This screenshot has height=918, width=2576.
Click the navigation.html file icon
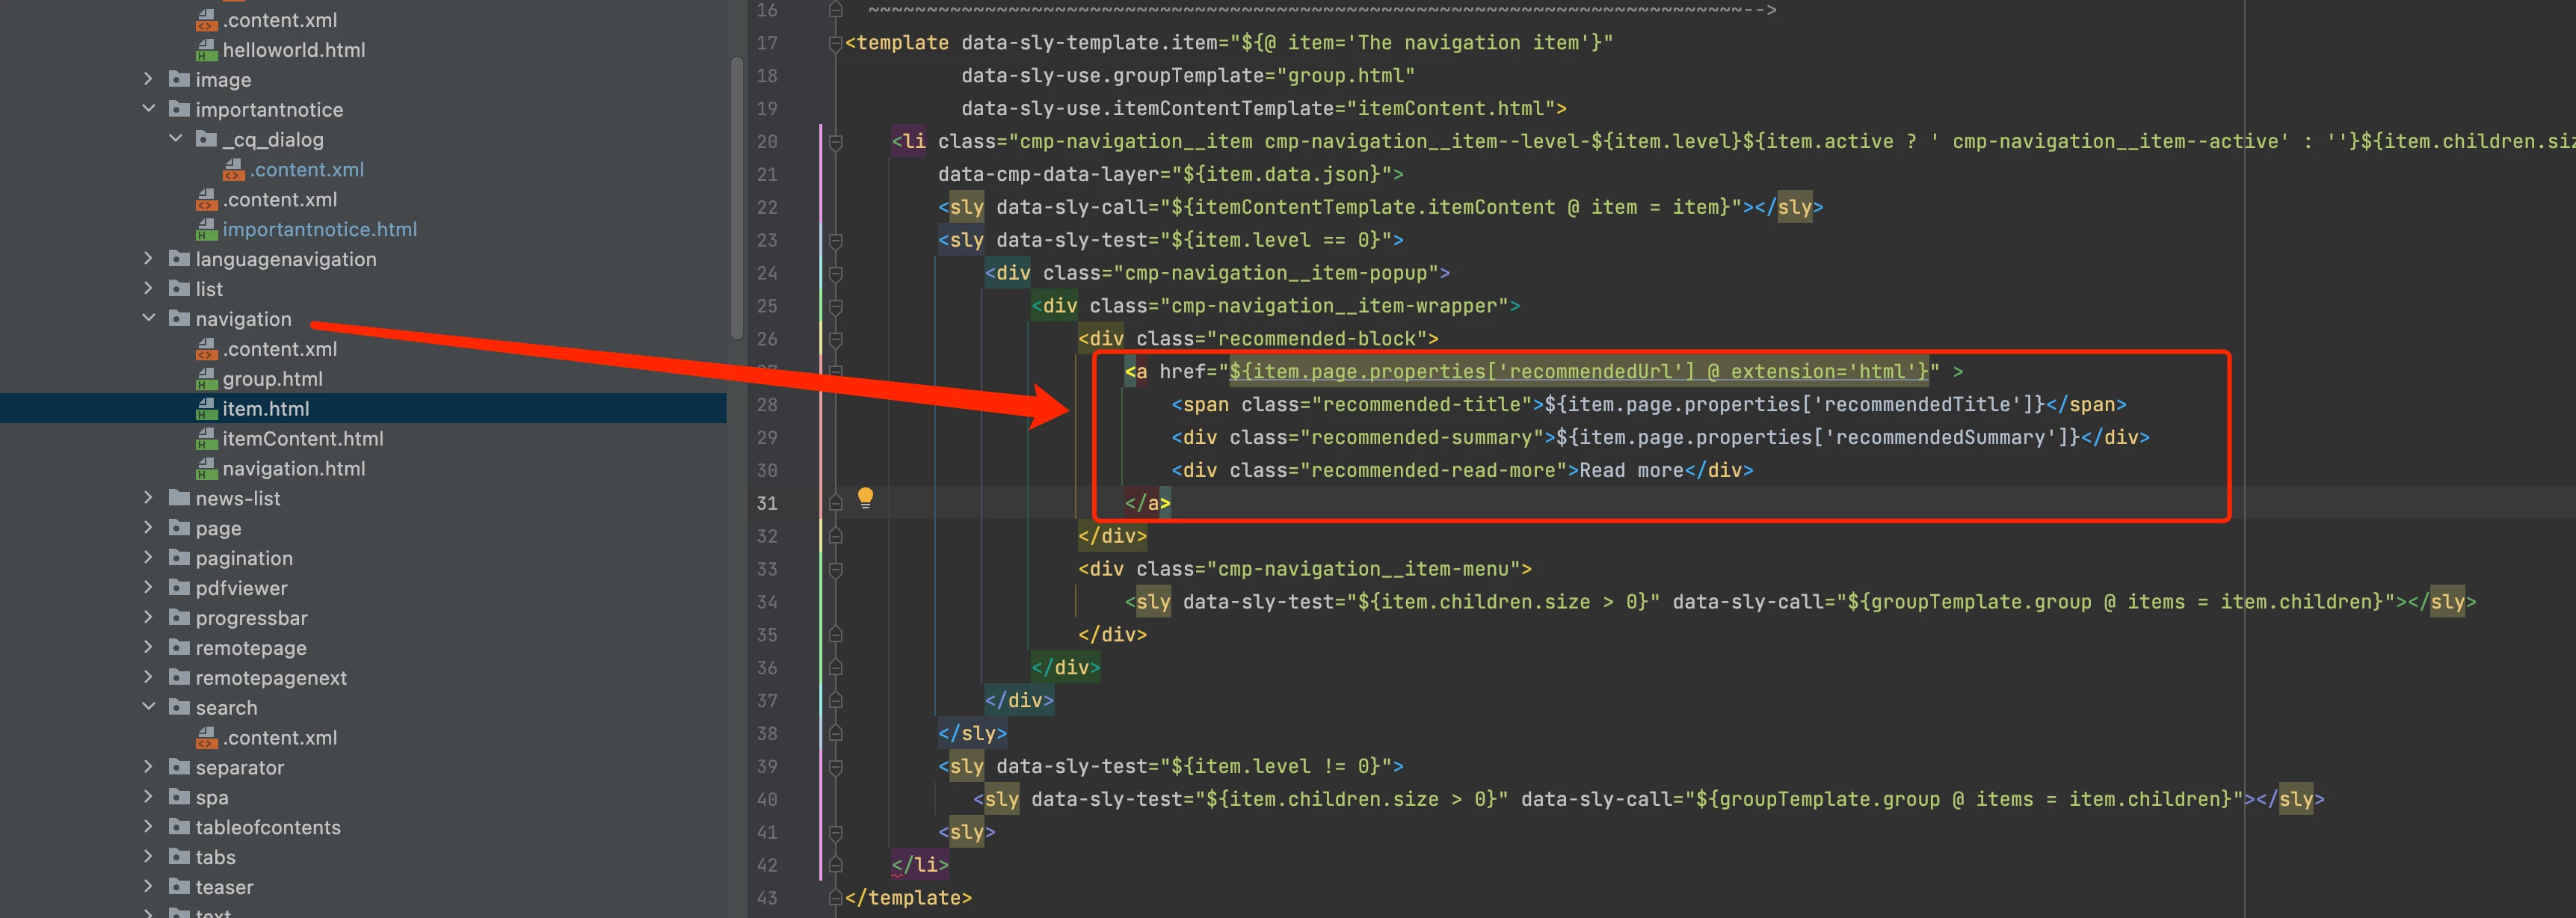tap(206, 469)
